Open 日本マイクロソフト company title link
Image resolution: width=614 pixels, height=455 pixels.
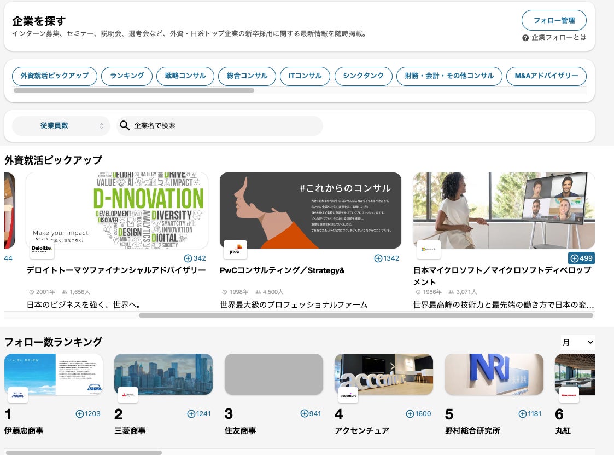coord(502,276)
